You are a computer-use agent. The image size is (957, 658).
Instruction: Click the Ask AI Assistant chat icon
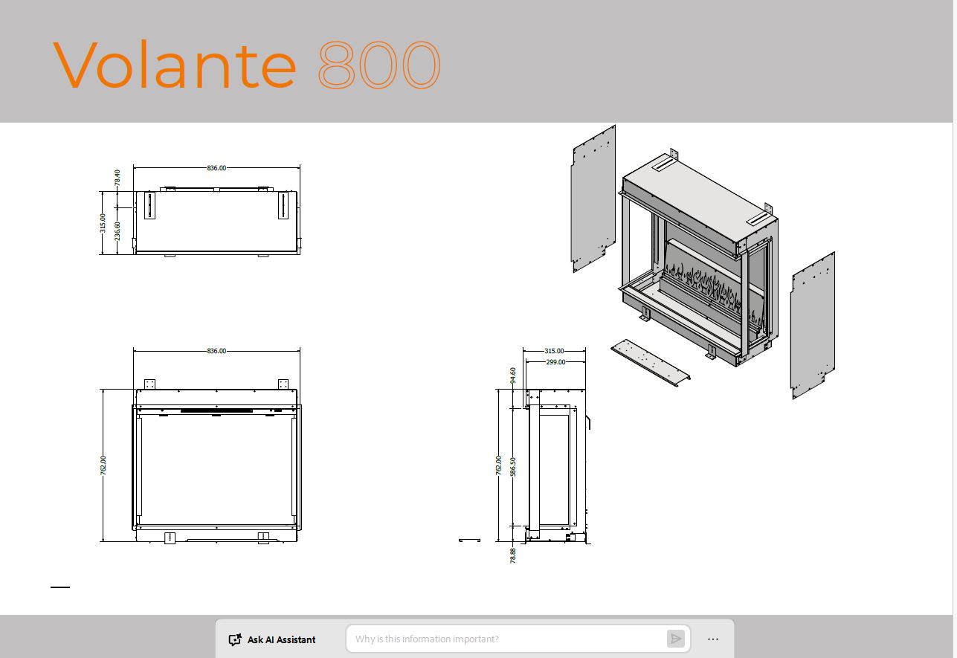pyautogui.click(x=234, y=639)
